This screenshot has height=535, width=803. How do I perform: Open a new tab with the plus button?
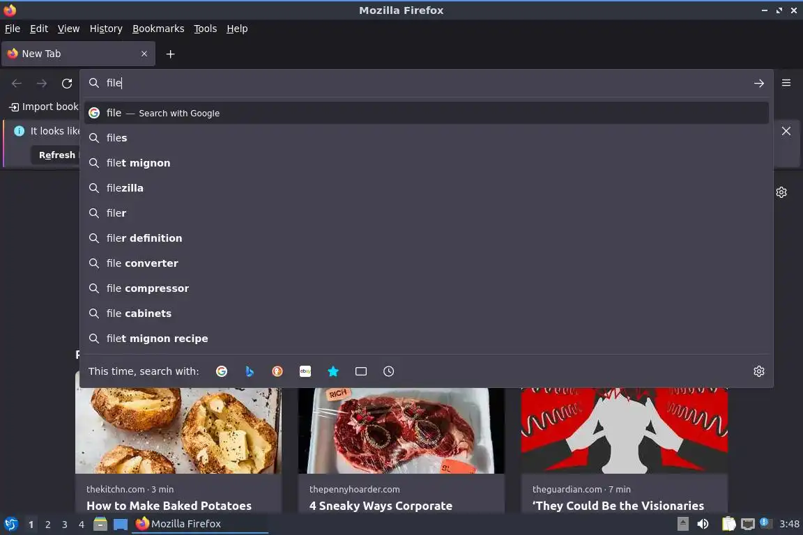point(171,54)
